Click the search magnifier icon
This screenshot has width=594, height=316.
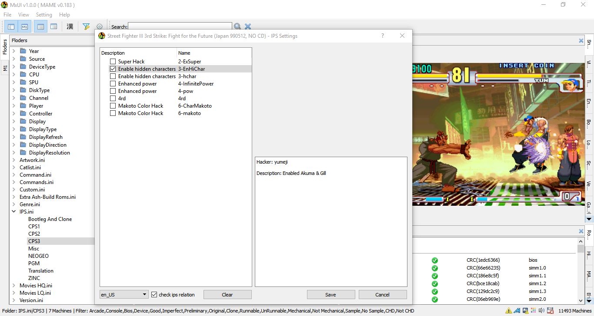click(x=237, y=27)
